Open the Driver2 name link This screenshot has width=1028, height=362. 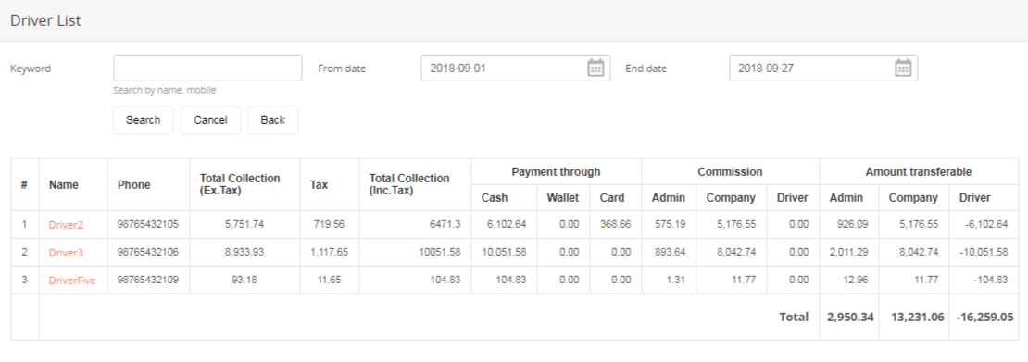(66, 224)
